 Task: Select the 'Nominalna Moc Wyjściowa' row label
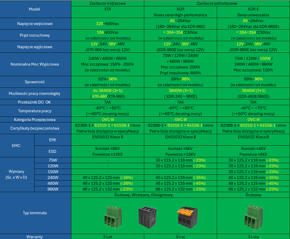[x=35, y=64]
